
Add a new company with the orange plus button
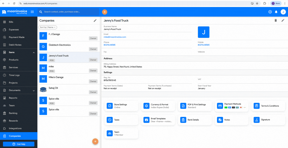click(x=95, y=142)
